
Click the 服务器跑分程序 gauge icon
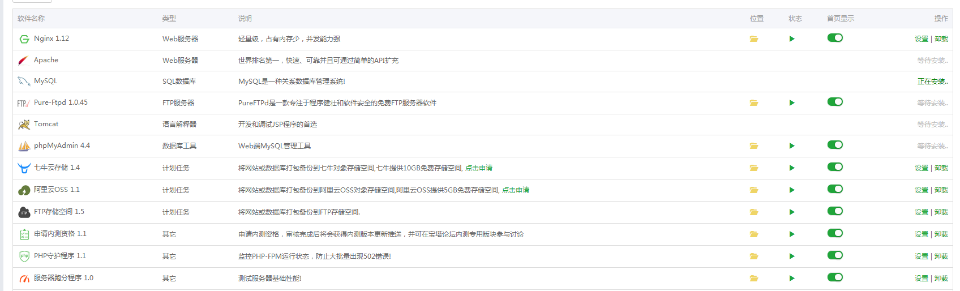point(24,279)
